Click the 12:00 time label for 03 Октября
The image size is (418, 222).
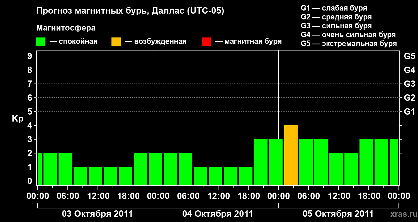[98, 196]
